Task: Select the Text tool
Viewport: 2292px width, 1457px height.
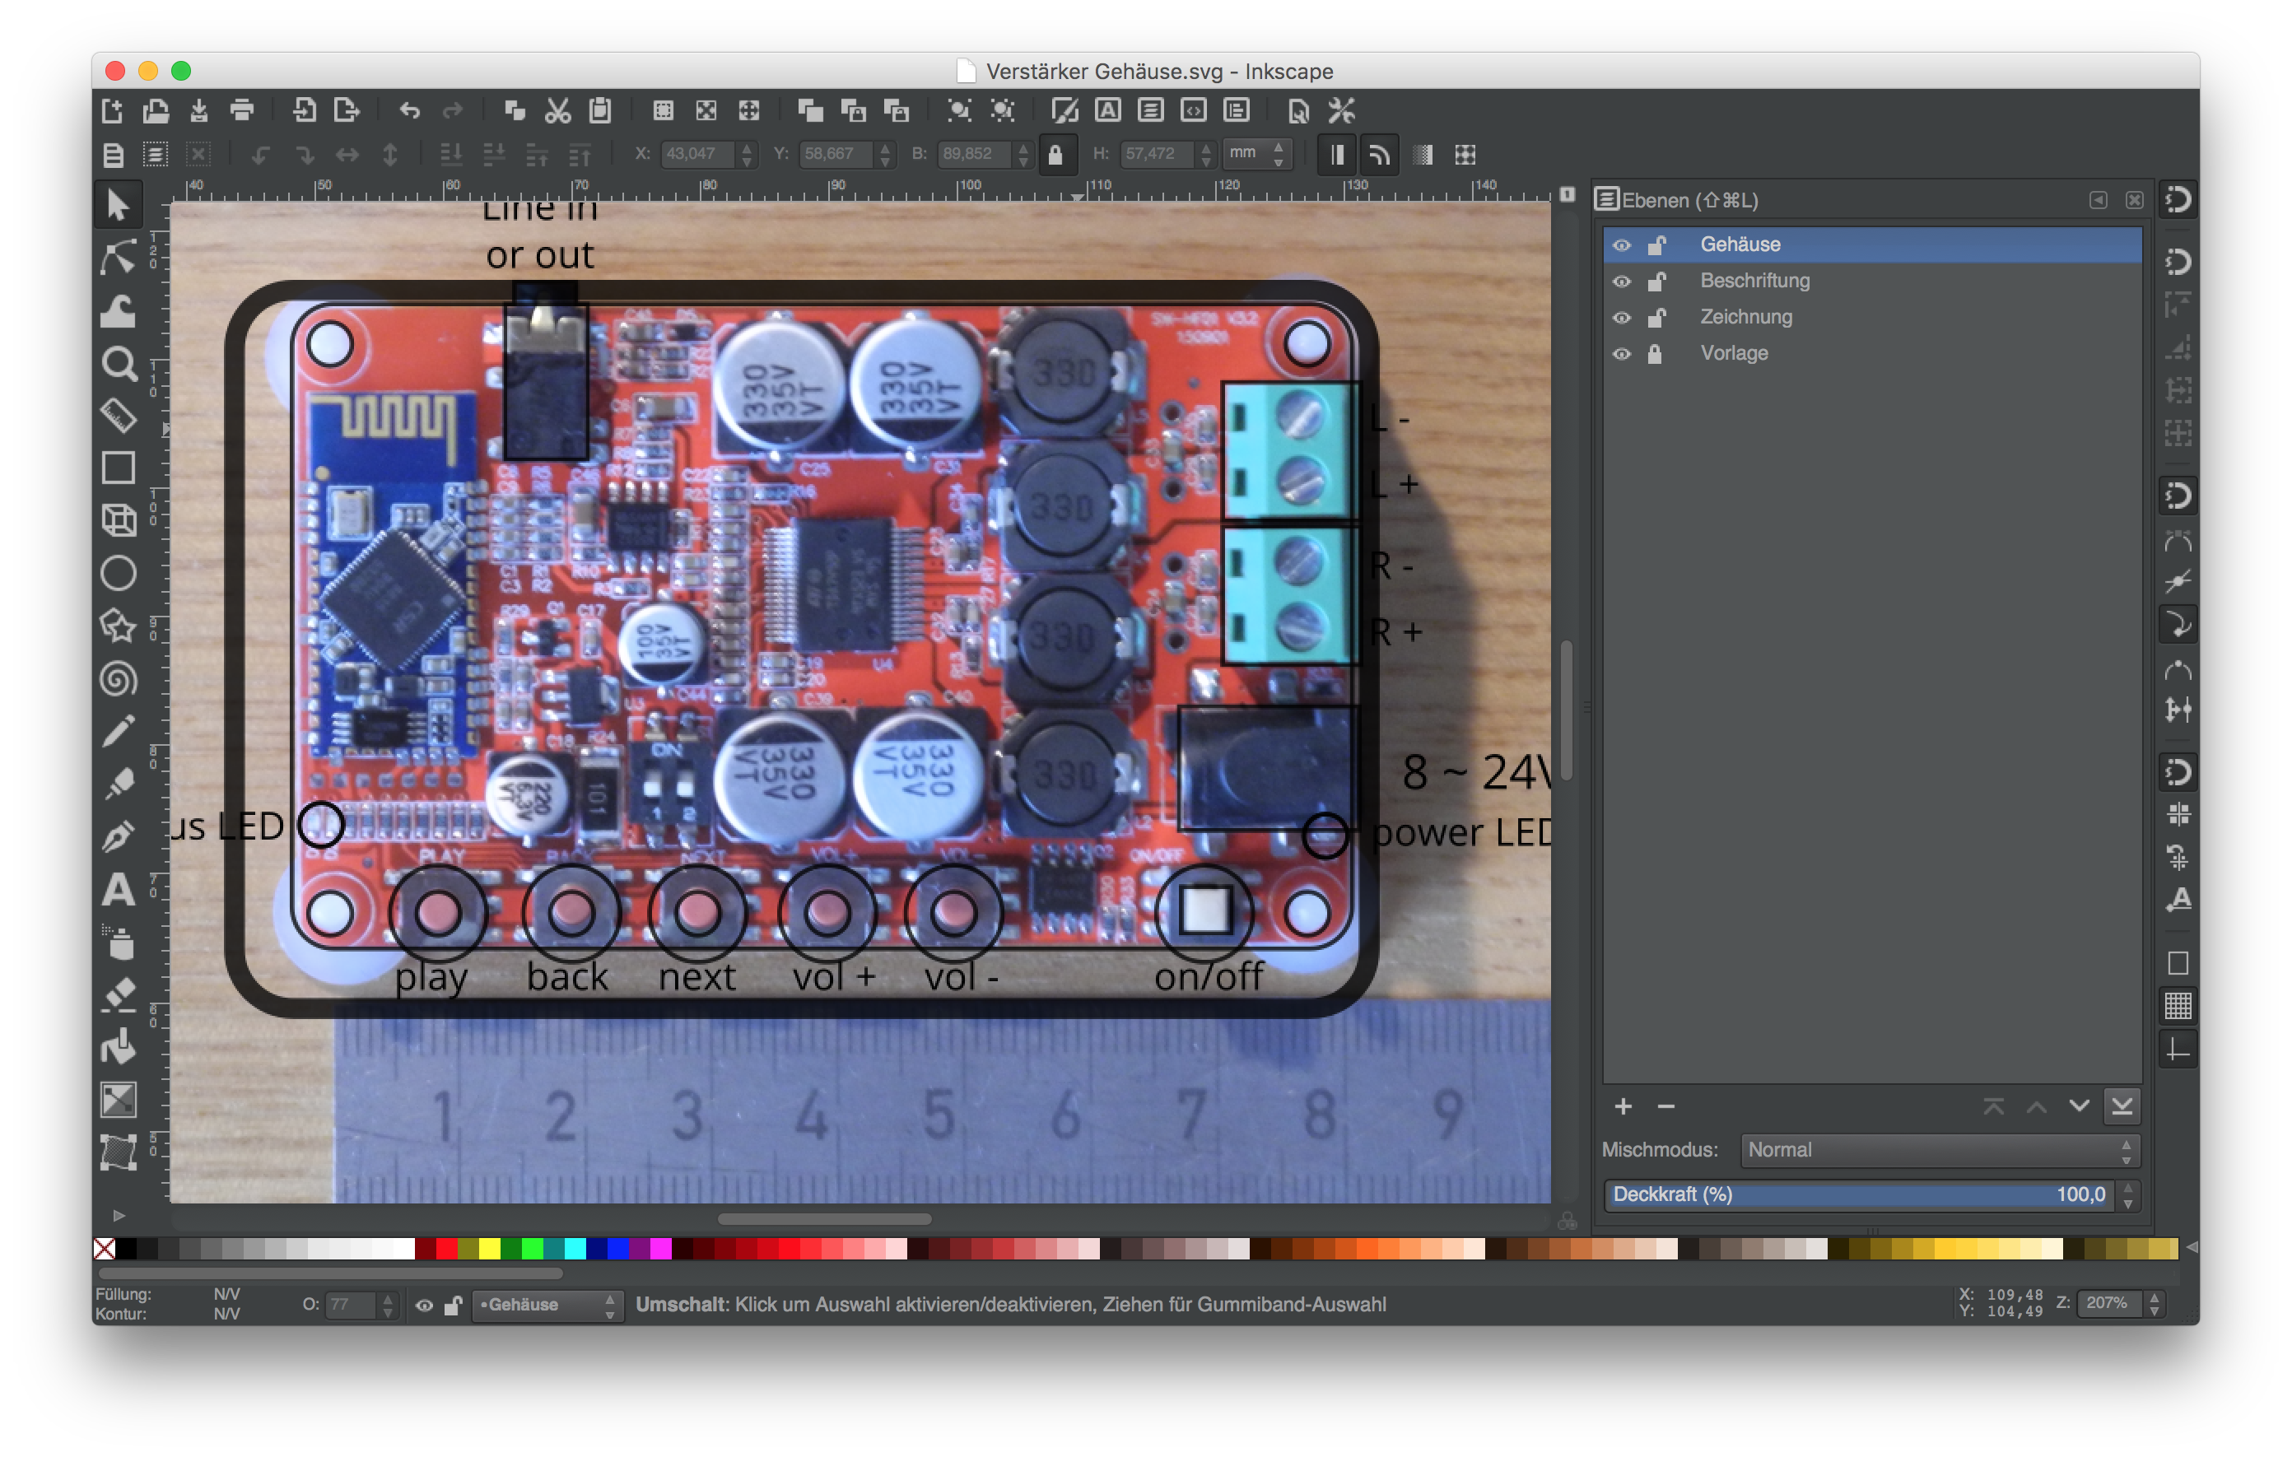Action: (118, 891)
